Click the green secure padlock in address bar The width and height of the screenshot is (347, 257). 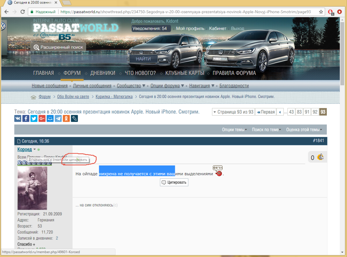[x=32, y=12]
